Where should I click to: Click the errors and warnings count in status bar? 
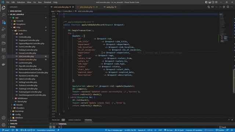click(28, 130)
